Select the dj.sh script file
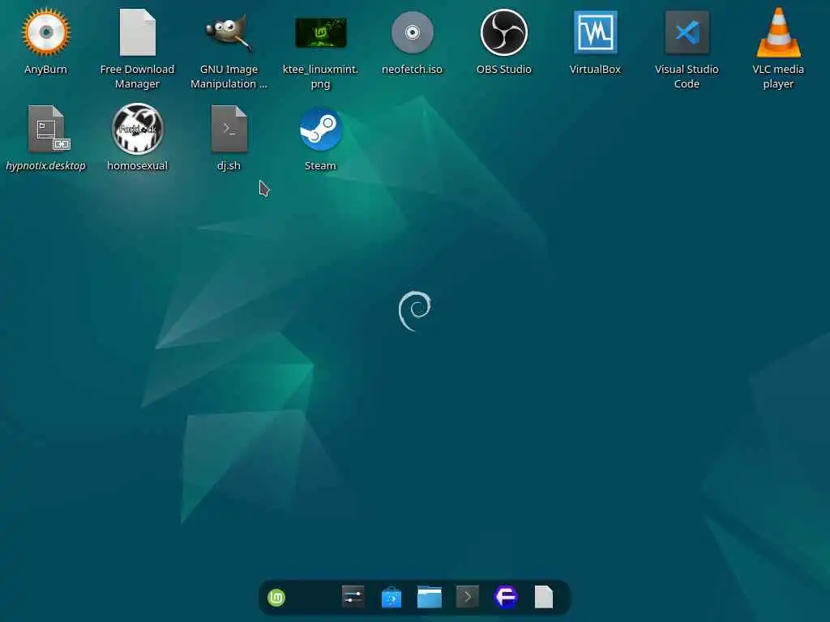The height and width of the screenshot is (622, 830). 229,129
